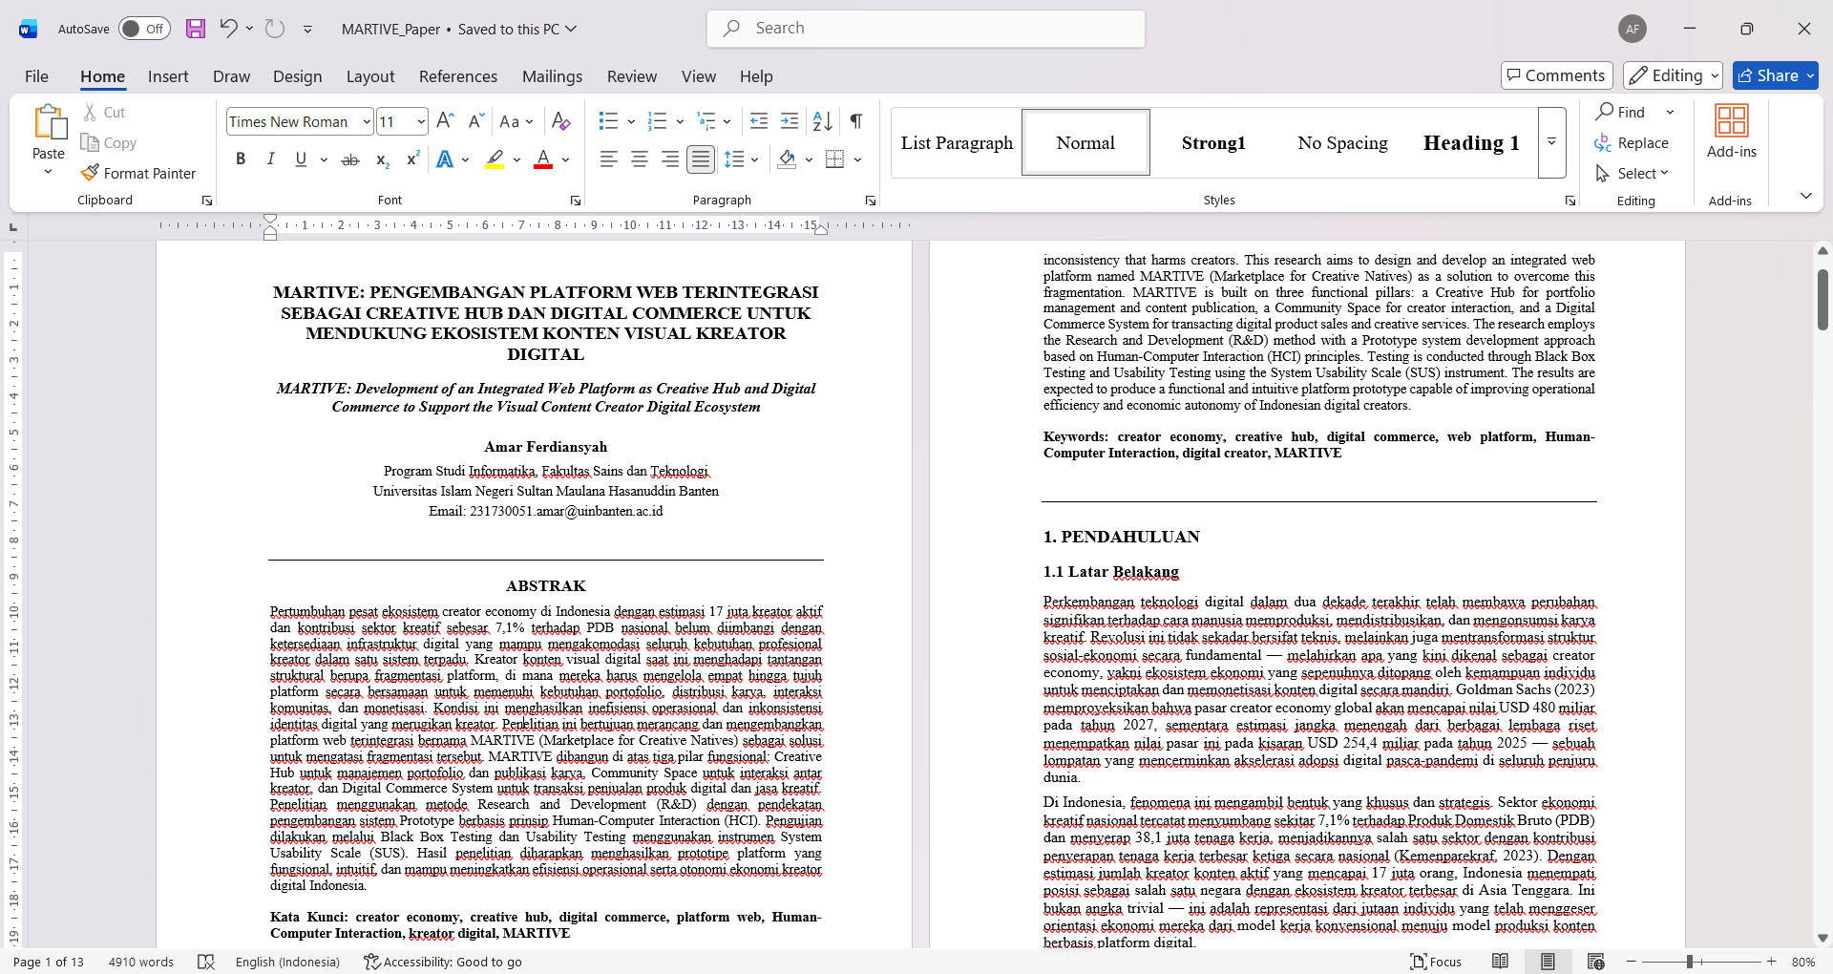
Task: Open Change Case Aa dropdown
Action: click(516, 121)
